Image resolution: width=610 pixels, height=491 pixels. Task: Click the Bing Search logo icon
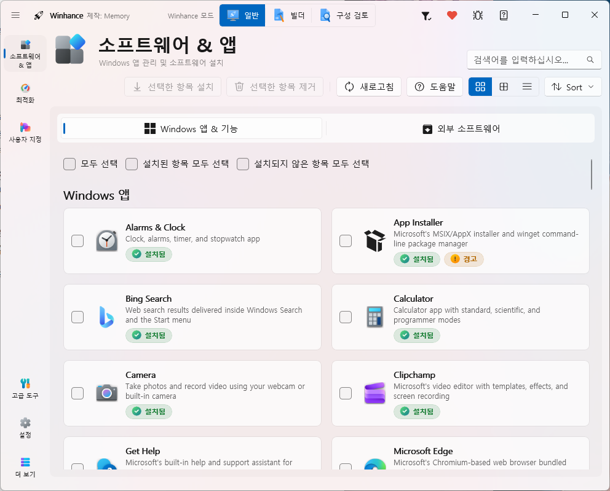[106, 317]
